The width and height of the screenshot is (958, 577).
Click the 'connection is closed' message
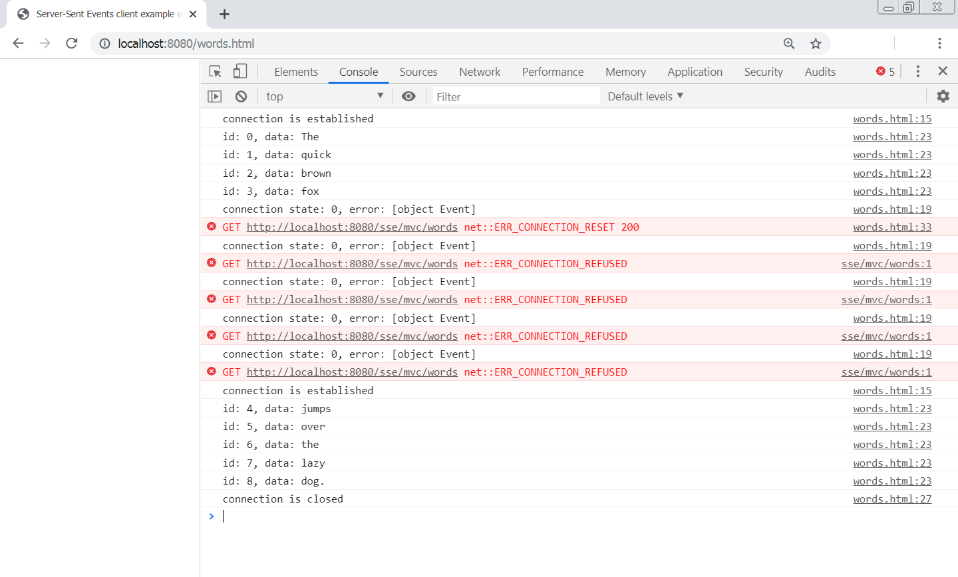coord(283,499)
